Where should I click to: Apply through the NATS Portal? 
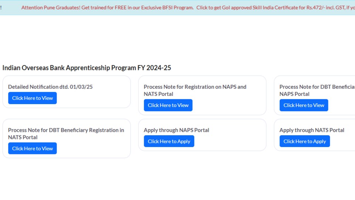pyautogui.click(x=304, y=141)
